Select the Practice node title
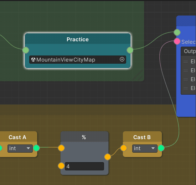This screenshot has height=185, width=196. point(78,39)
